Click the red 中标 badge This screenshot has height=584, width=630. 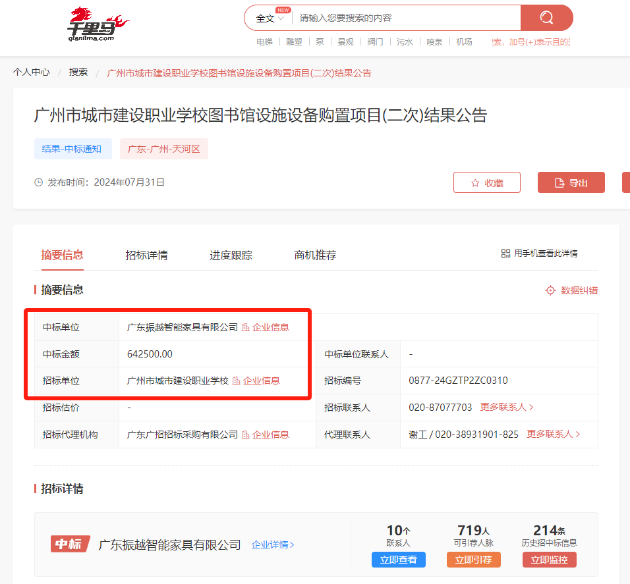71,544
